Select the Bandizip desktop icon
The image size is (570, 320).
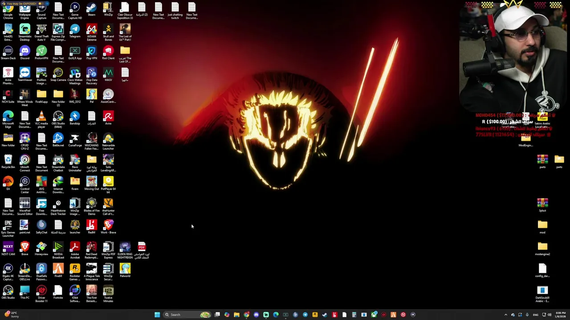[x=75, y=118]
